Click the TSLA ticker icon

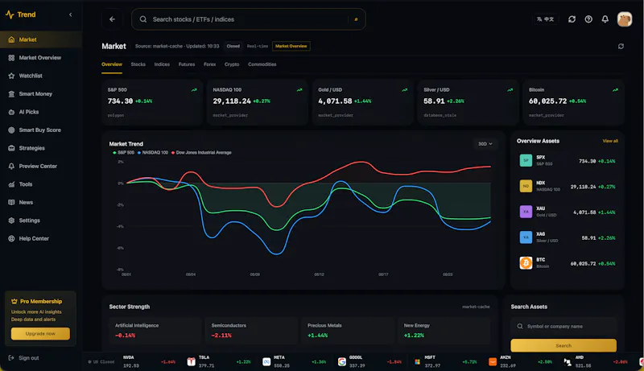pos(191,361)
